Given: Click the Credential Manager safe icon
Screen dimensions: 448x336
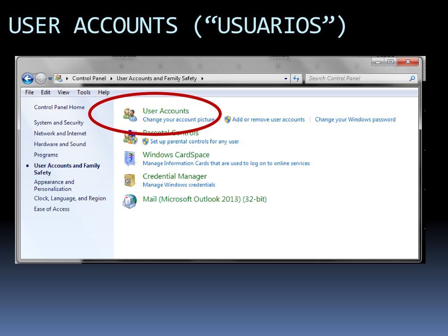Looking at the screenshot, I should [x=129, y=180].
